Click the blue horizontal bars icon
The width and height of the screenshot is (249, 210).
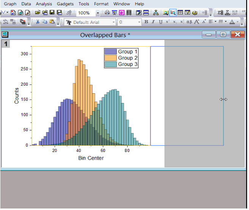pos(146,13)
